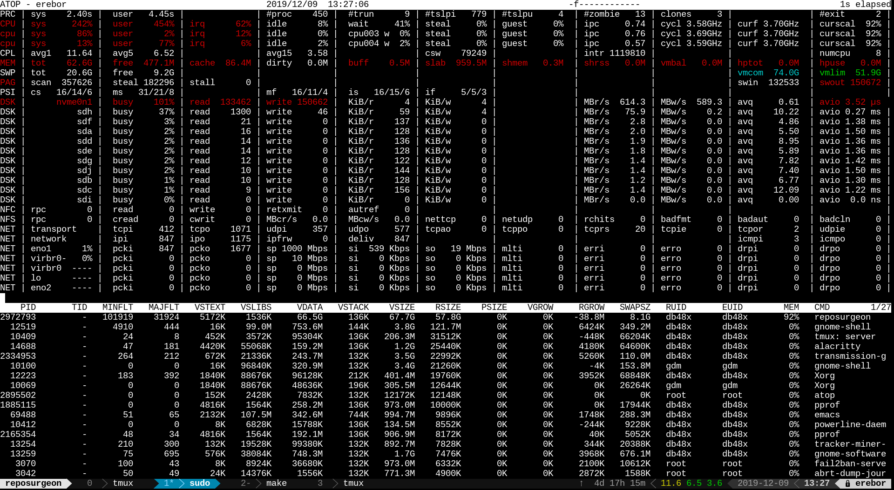Click the RSIZE column header
Image resolution: width=894 pixels, height=490 pixels.
click(448, 308)
